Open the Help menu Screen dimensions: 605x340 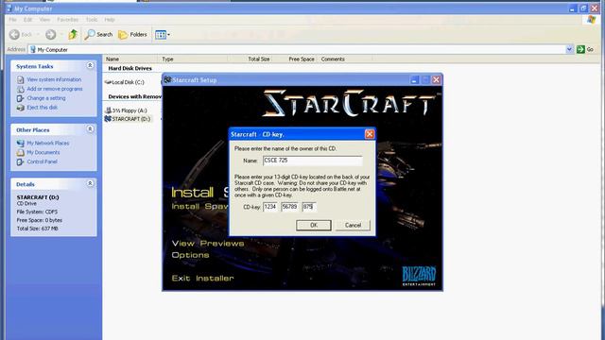(110, 20)
